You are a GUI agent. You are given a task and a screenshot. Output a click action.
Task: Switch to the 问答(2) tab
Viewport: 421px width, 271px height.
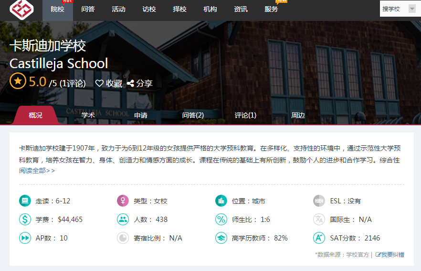tap(193, 115)
